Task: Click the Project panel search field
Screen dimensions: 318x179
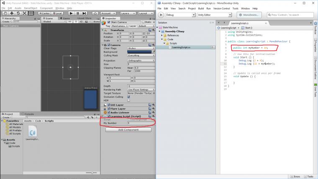Action: click(55, 117)
